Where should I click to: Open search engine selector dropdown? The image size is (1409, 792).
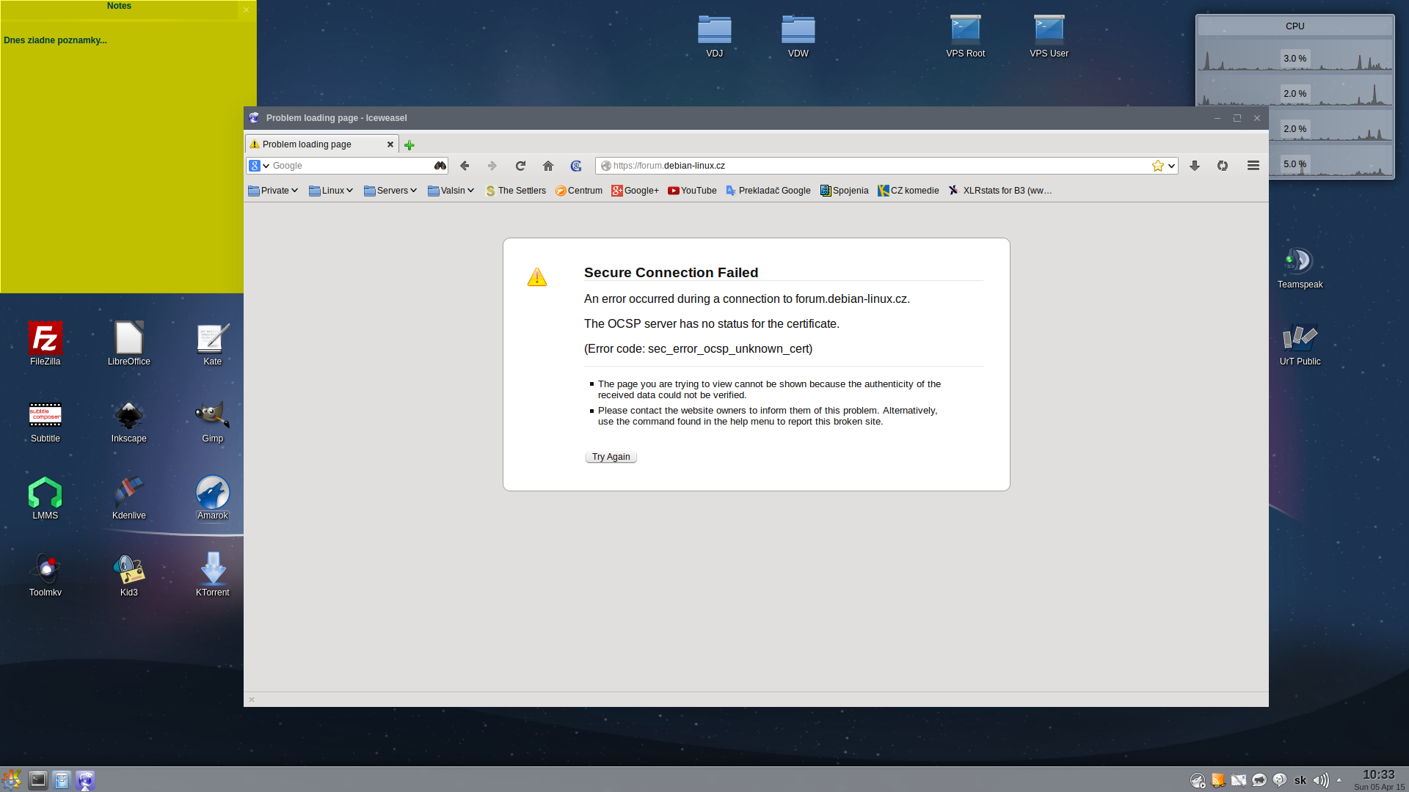coord(259,166)
